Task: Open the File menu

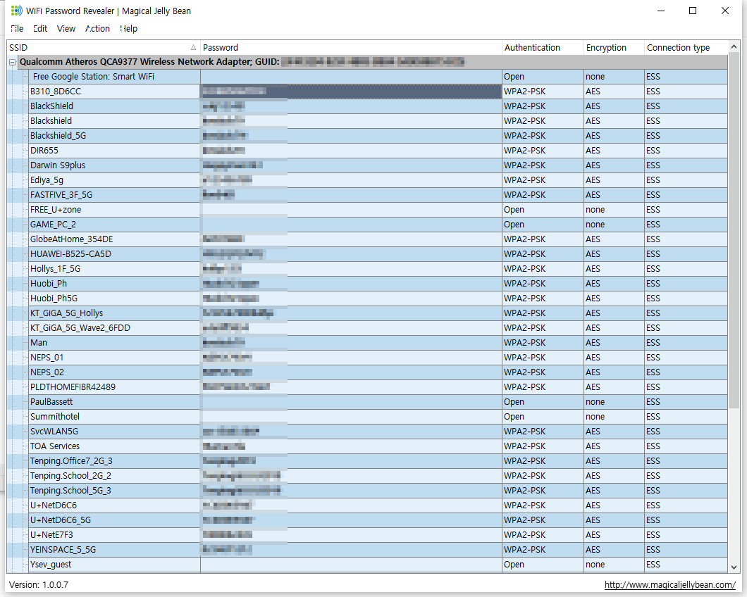Action: [17, 29]
